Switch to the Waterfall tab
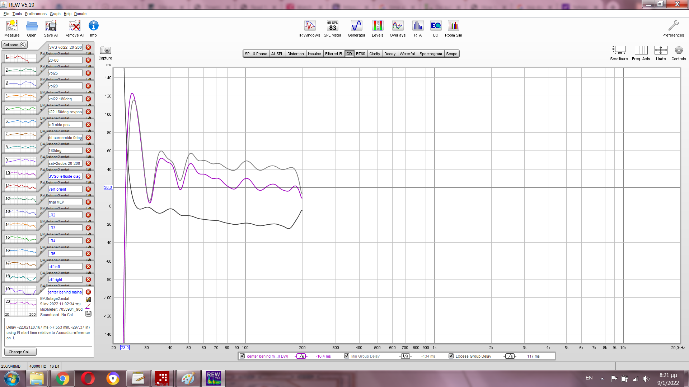Image resolution: width=689 pixels, height=387 pixels. pos(407,54)
